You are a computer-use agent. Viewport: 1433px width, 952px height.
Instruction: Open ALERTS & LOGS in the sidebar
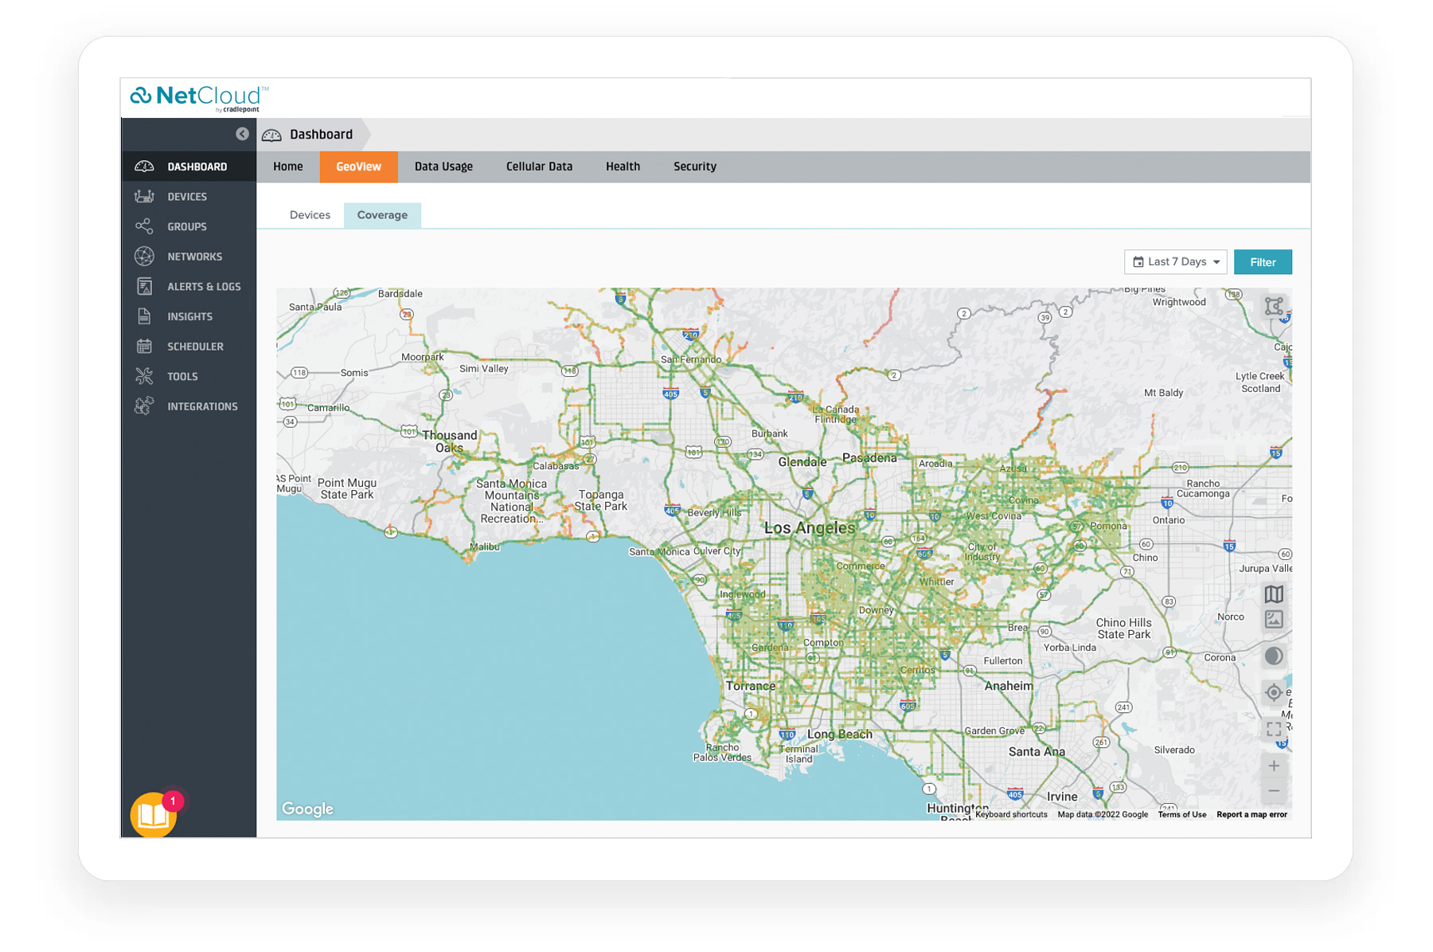click(189, 287)
